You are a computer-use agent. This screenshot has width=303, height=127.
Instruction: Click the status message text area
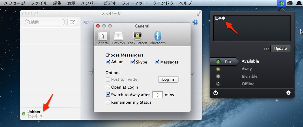coord(252,28)
